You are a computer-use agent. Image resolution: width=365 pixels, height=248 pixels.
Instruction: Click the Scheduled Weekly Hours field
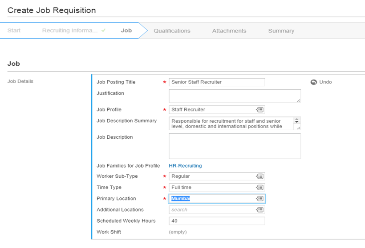coord(217,221)
